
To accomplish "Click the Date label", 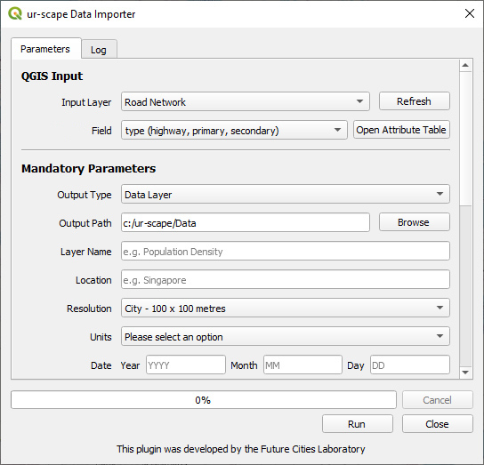I will point(101,365).
